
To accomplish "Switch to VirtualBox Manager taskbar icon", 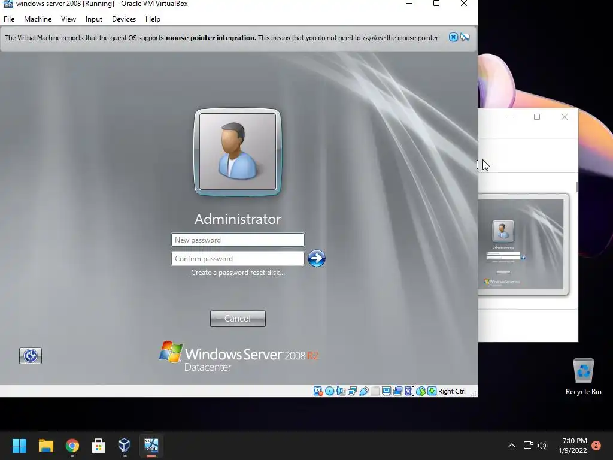I will click(x=125, y=446).
